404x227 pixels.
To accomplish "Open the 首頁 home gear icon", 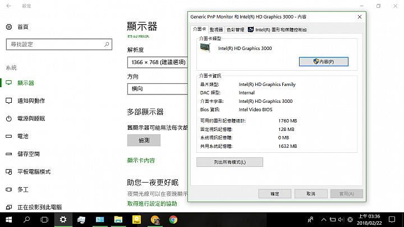I will click(9, 27).
